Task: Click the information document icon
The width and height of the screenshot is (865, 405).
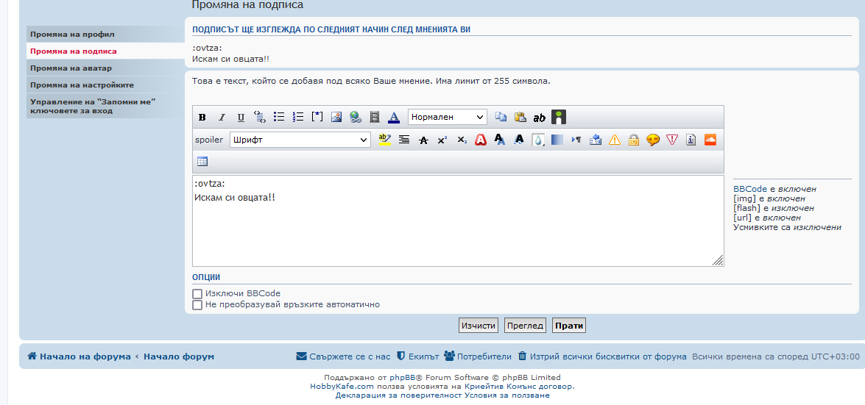Action: coord(691,140)
